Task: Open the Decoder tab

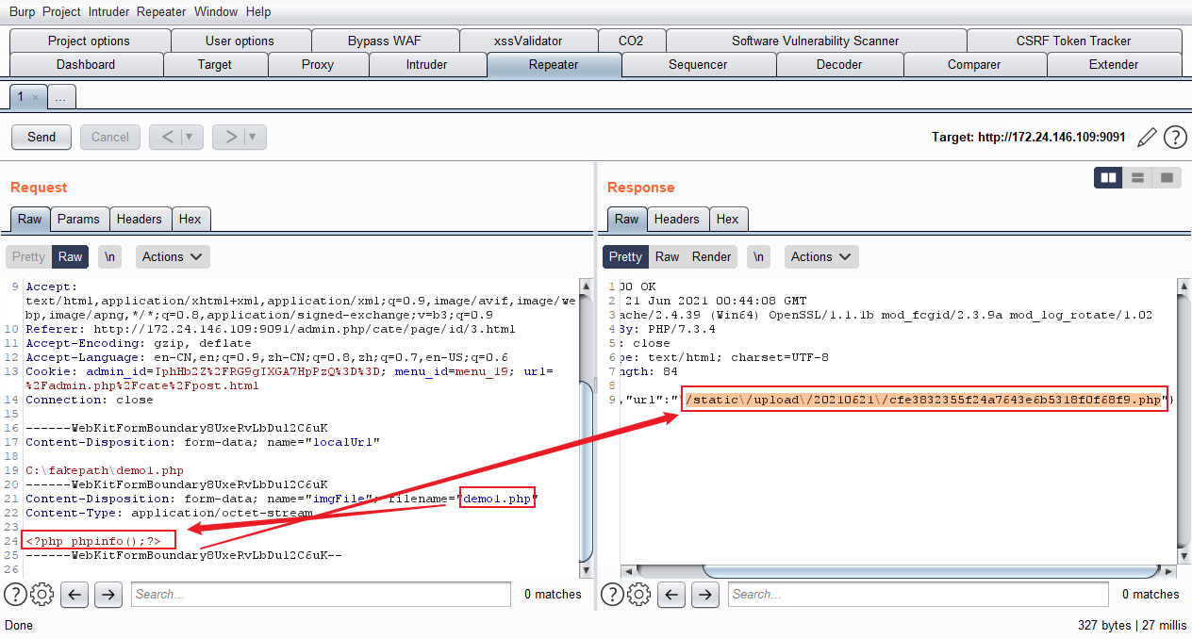Action: 839,65
